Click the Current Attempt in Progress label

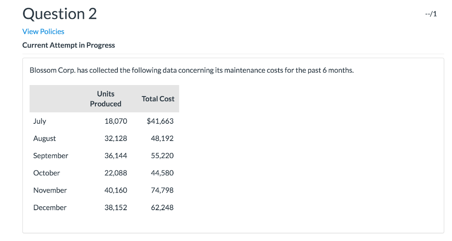(68, 45)
